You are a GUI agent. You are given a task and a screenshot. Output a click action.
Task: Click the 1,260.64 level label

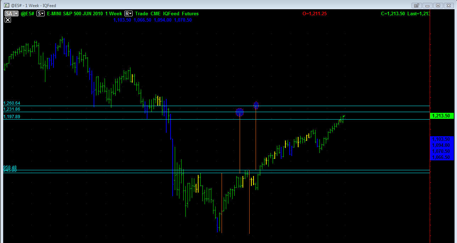pyautogui.click(x=12, y=103)
